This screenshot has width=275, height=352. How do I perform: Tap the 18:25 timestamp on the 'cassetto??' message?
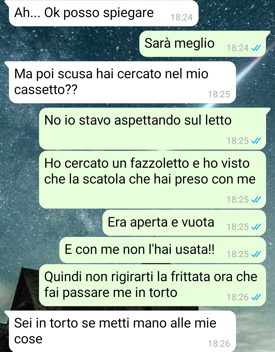(219, 94)
